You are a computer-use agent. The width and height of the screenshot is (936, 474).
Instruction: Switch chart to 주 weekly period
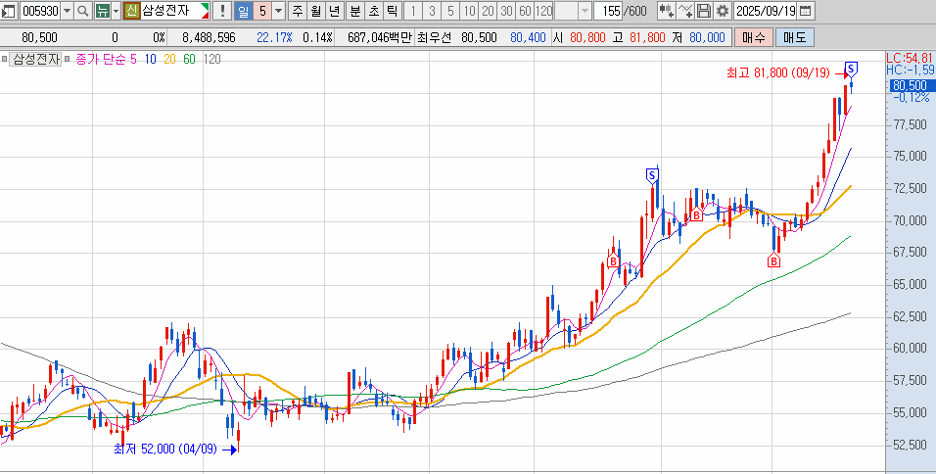pyautogui.click(x=297, y=11)
